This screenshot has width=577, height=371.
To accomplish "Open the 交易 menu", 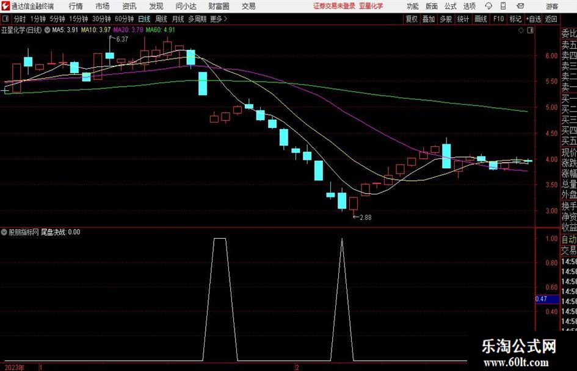I will (x=249, y=6).
